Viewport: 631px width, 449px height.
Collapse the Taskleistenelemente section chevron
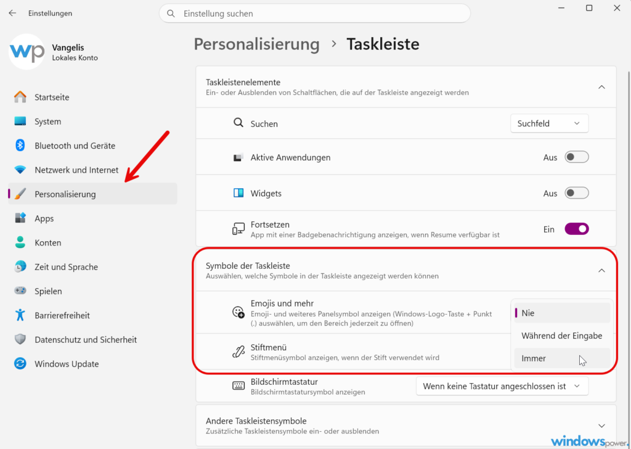[601, 87]
